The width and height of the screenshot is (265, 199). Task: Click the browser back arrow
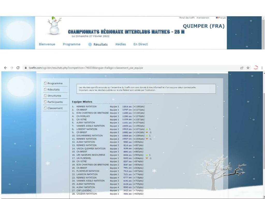click(5, 68)
